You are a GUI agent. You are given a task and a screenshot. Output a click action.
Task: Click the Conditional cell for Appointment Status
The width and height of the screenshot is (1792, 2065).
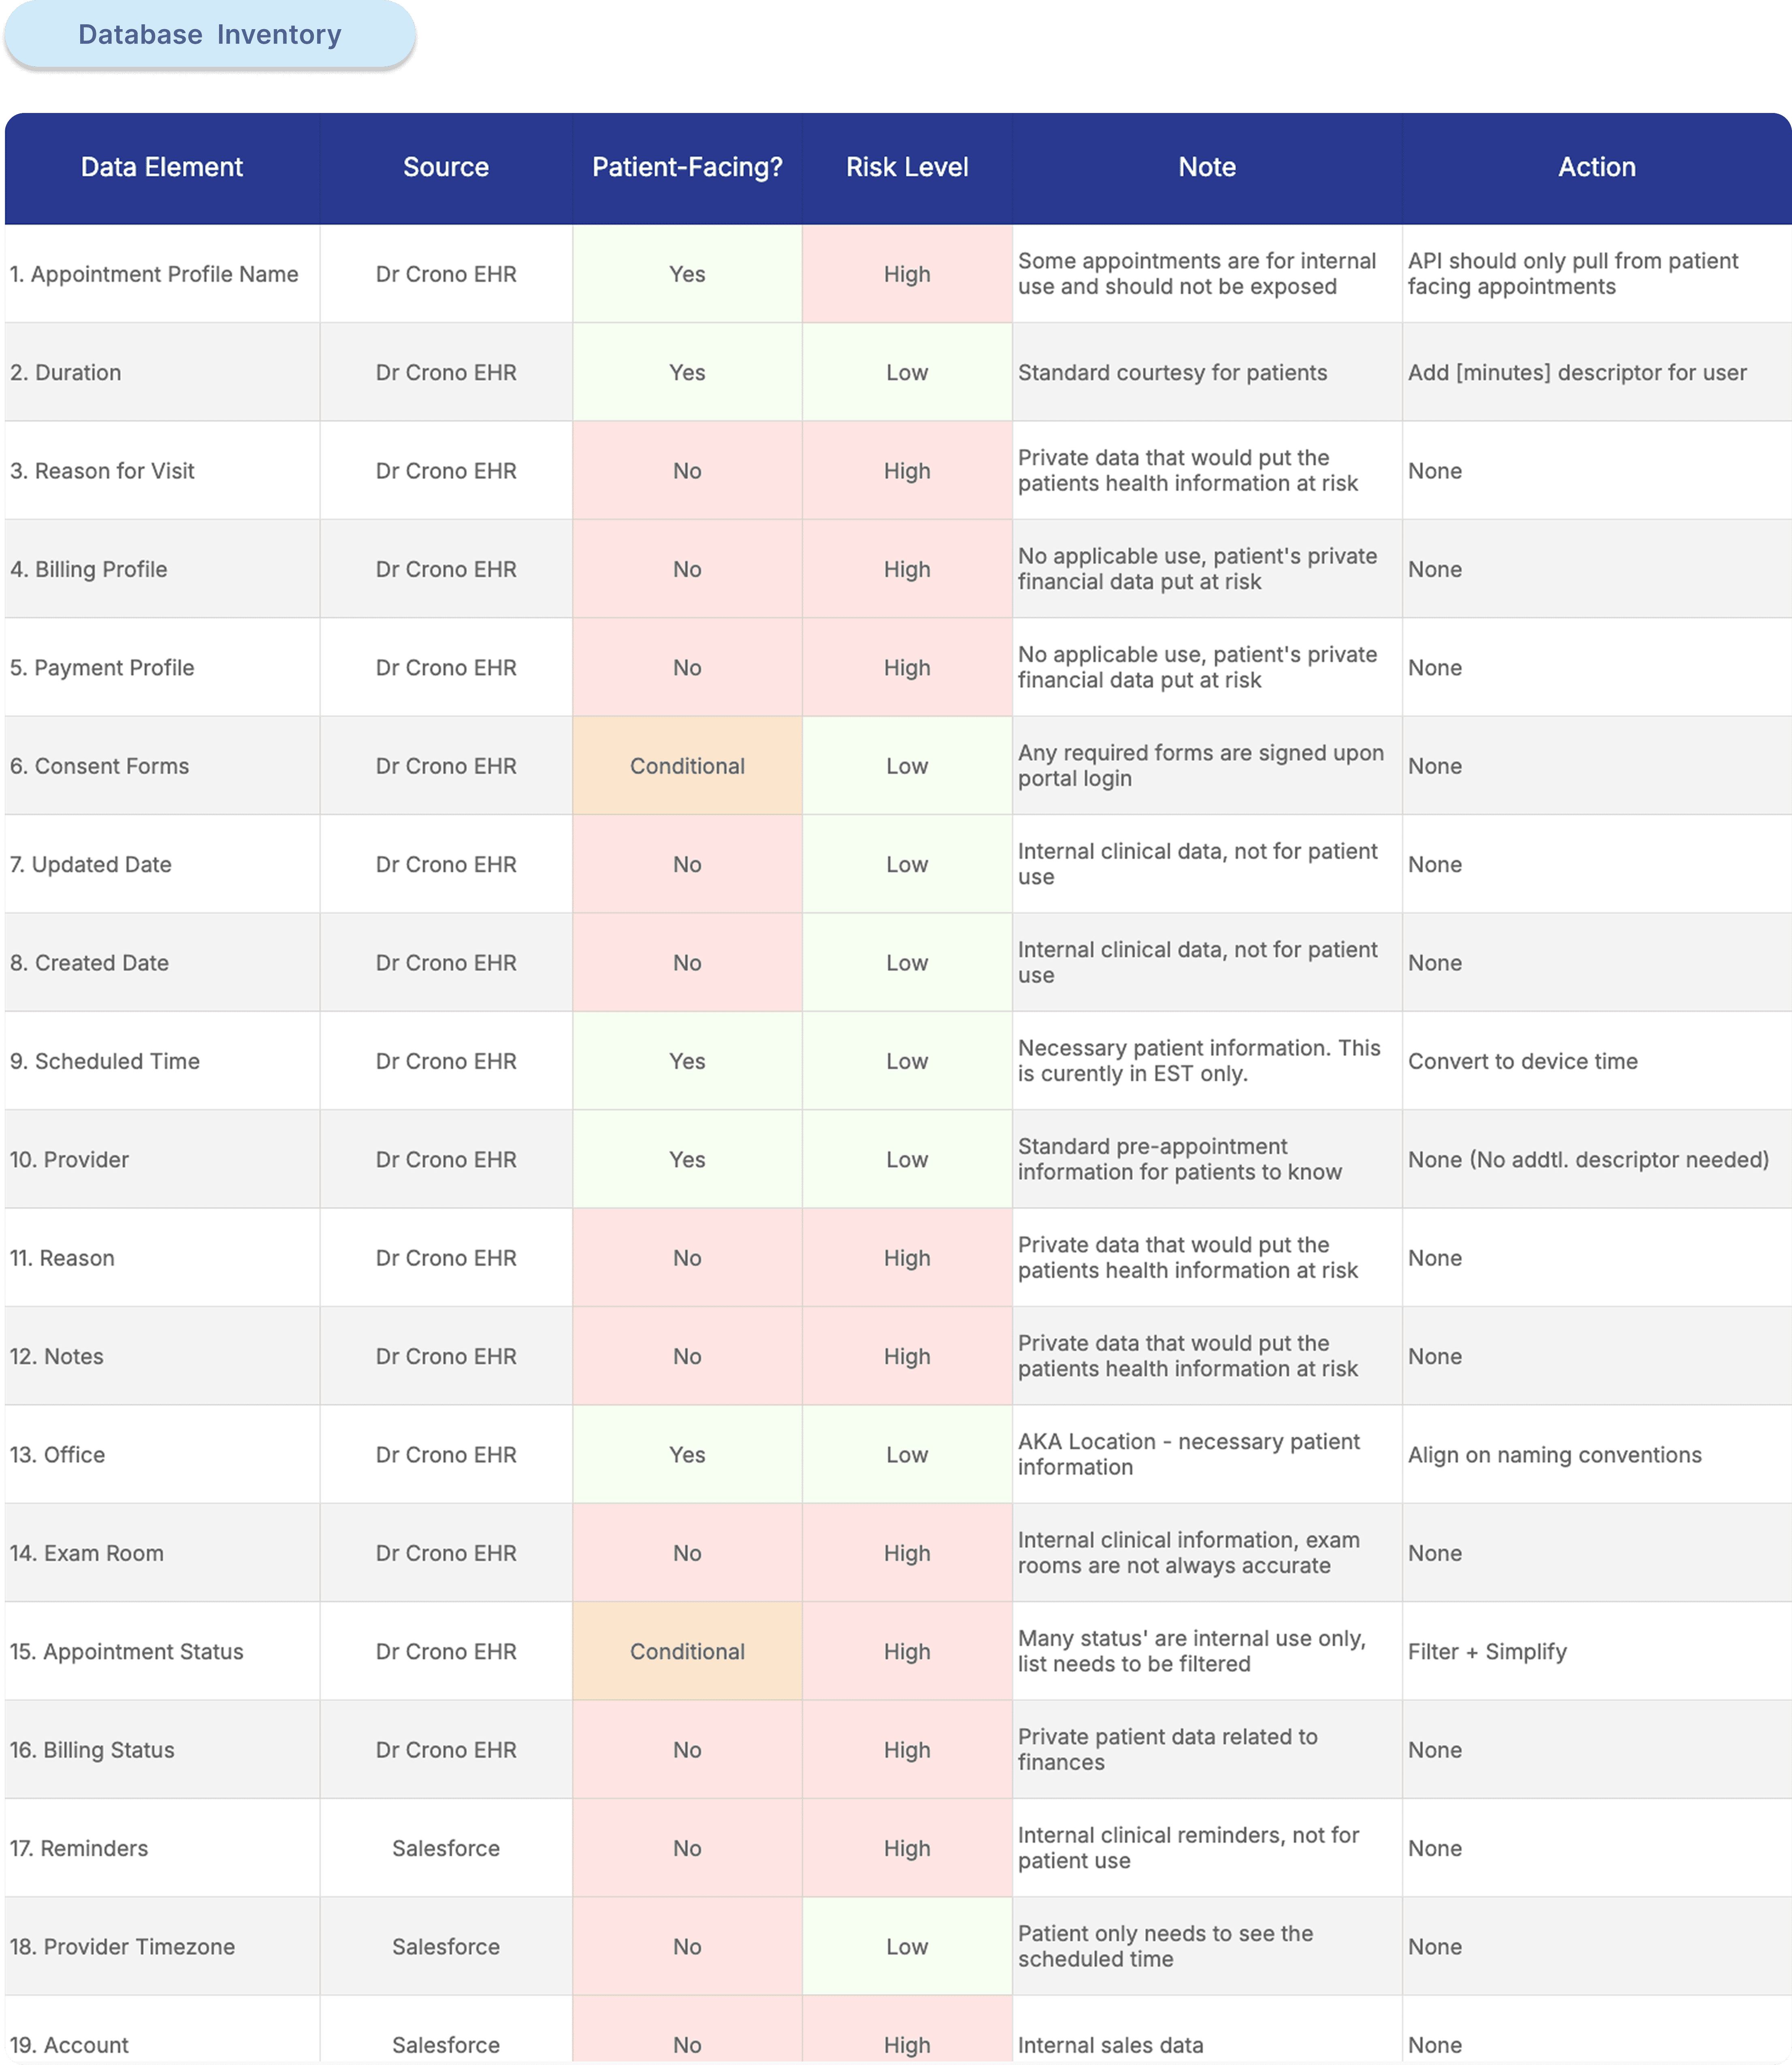click(687, 1651)
